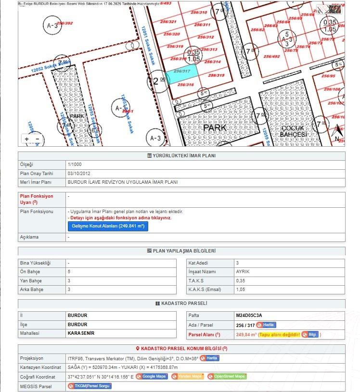The height and width of the screenshot is (392, 360).
Task: Select the plan approval date 03/10/2012
Action: (x=79, y=173)
